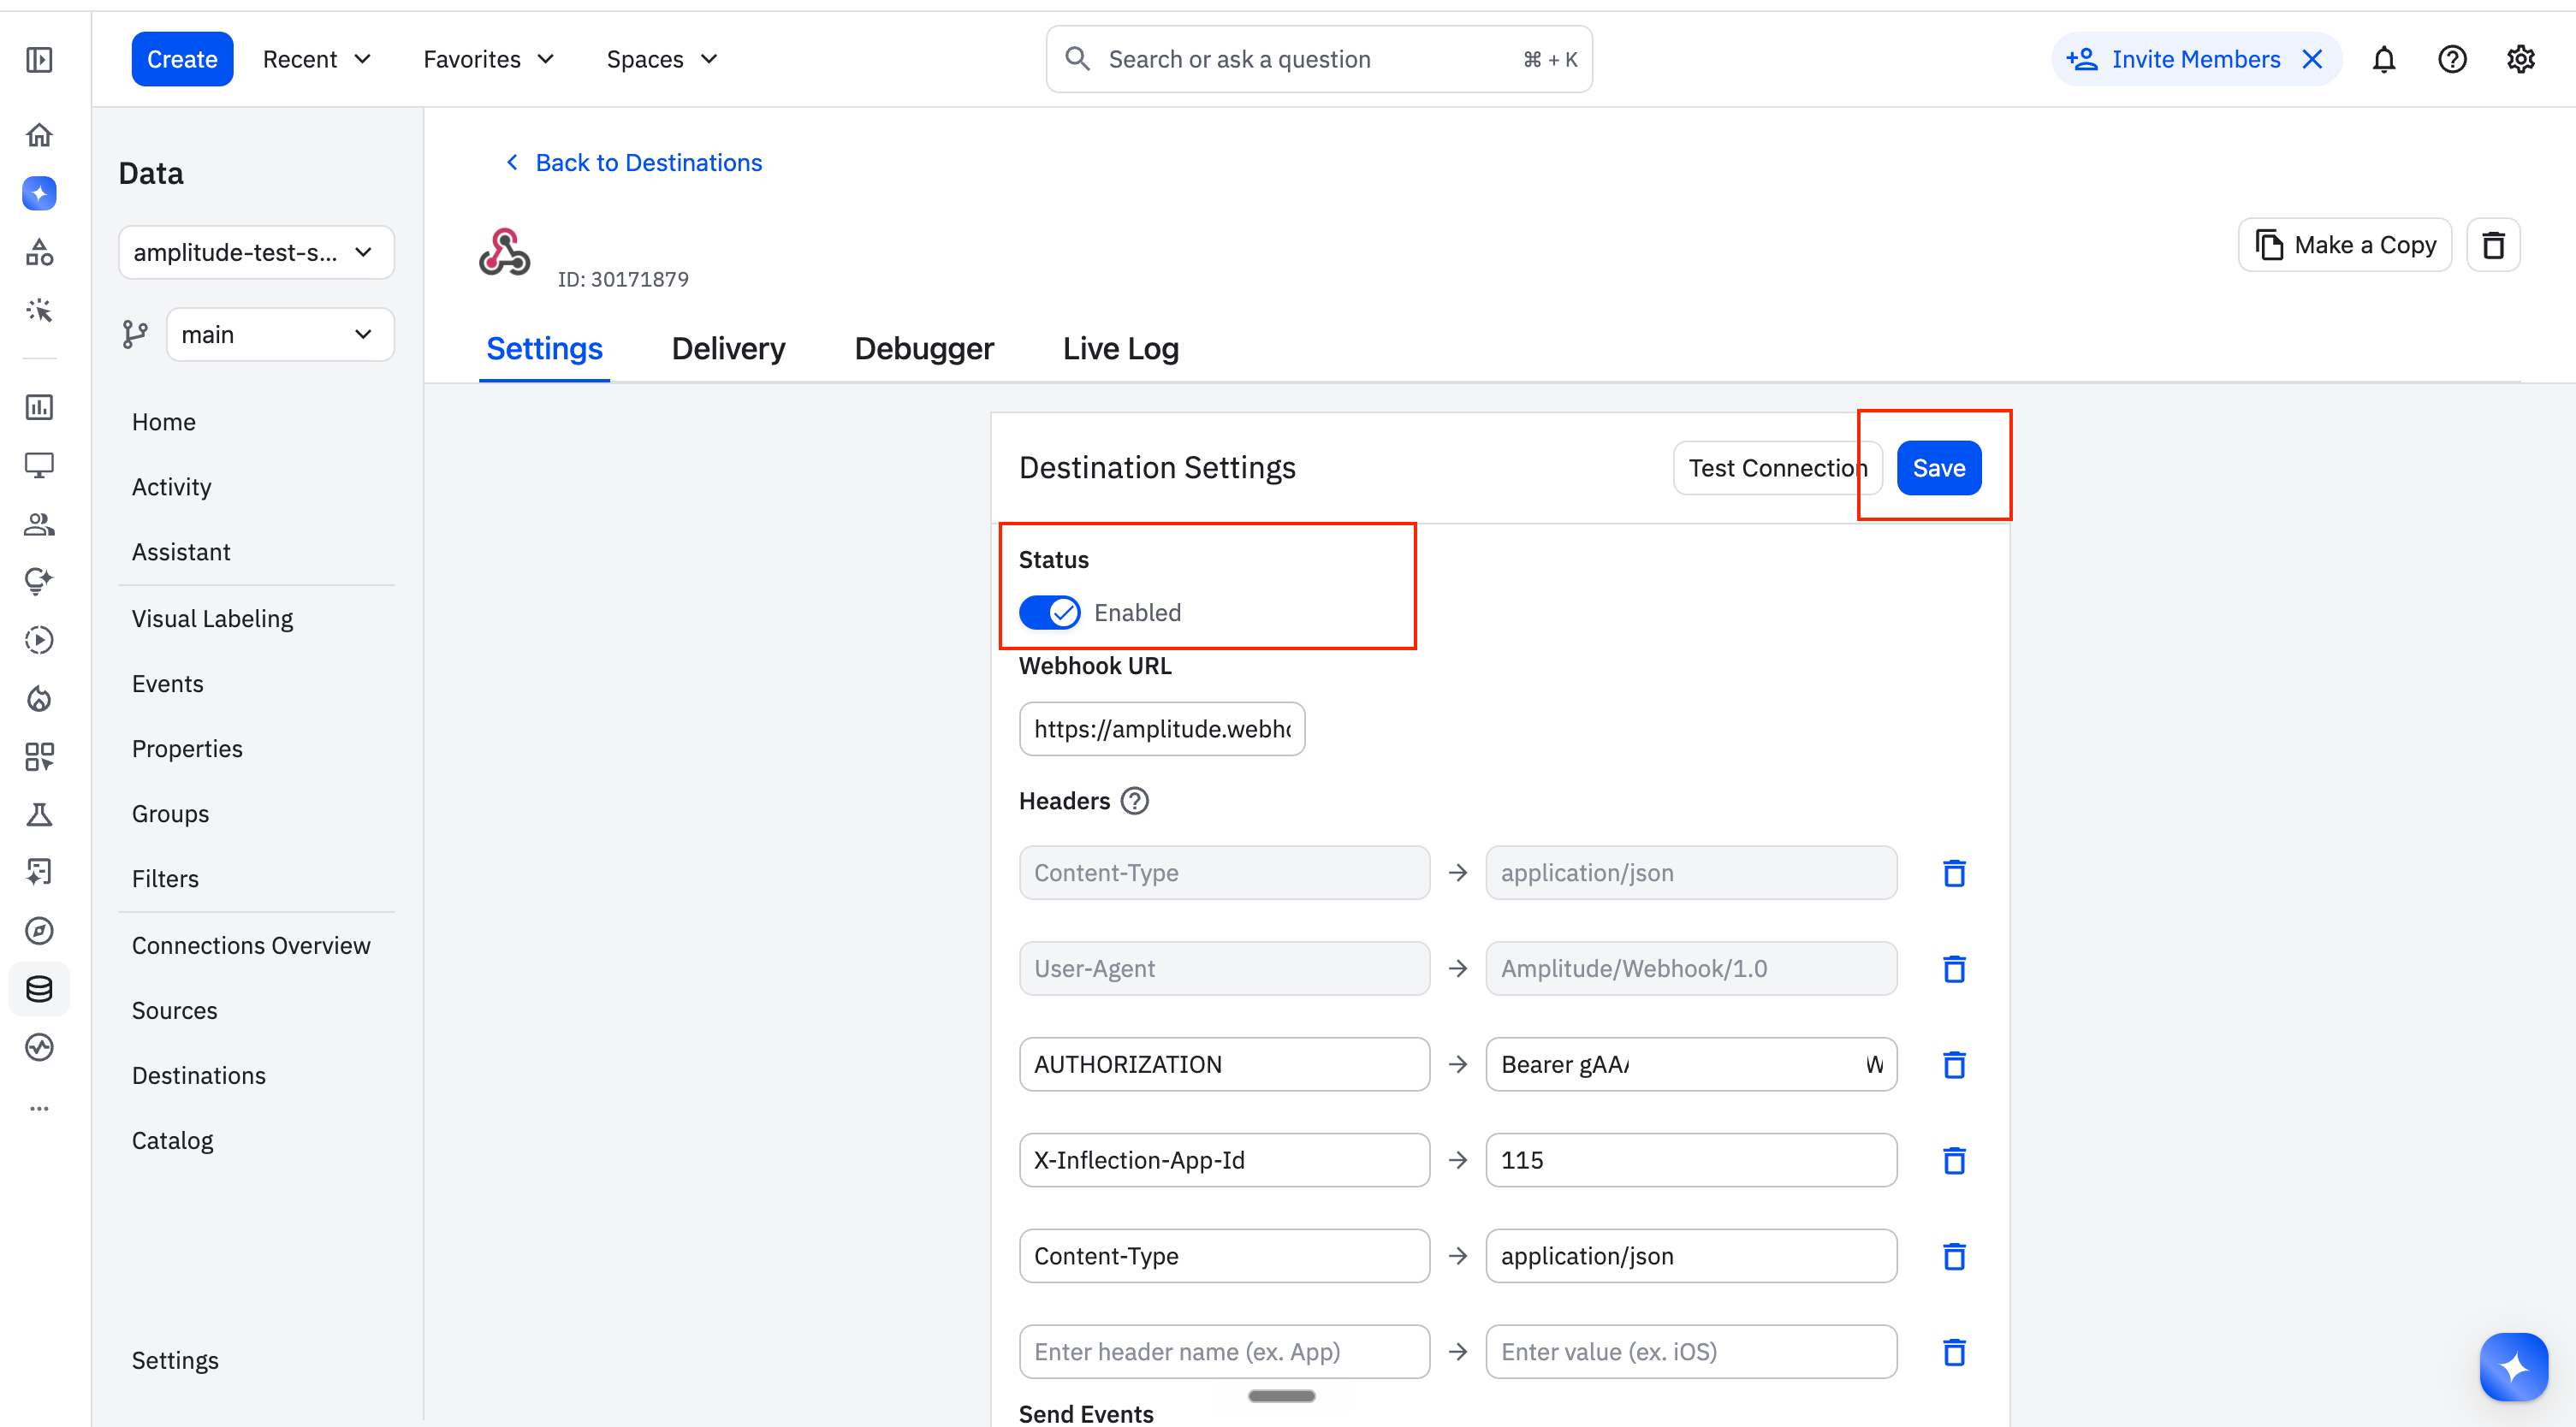Viewport: 2576px width, 1427px height.
Task: Open the bar chart icon in left rail
Action: [39, 407]
